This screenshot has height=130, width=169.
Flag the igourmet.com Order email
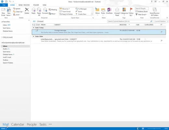click(x=162, y=41)
